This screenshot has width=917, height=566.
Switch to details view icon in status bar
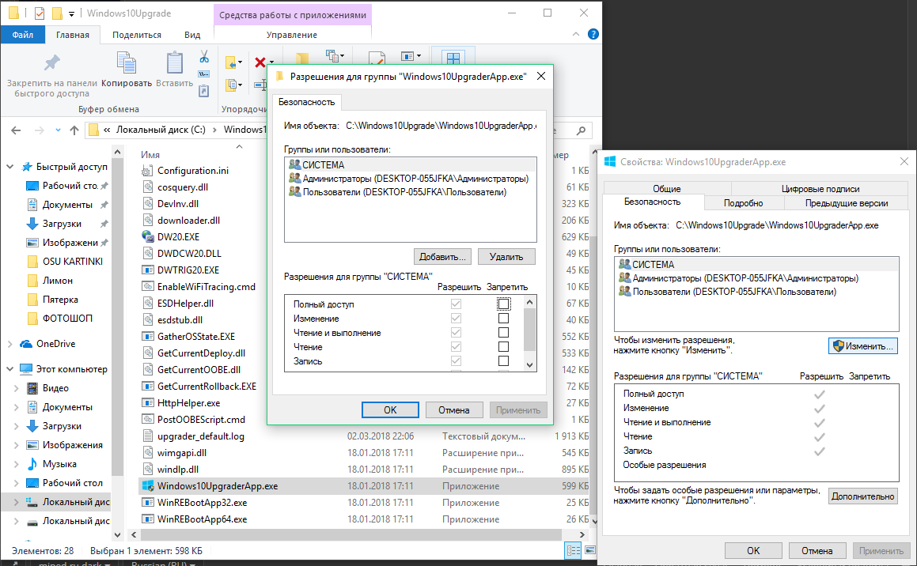point(573,550)
